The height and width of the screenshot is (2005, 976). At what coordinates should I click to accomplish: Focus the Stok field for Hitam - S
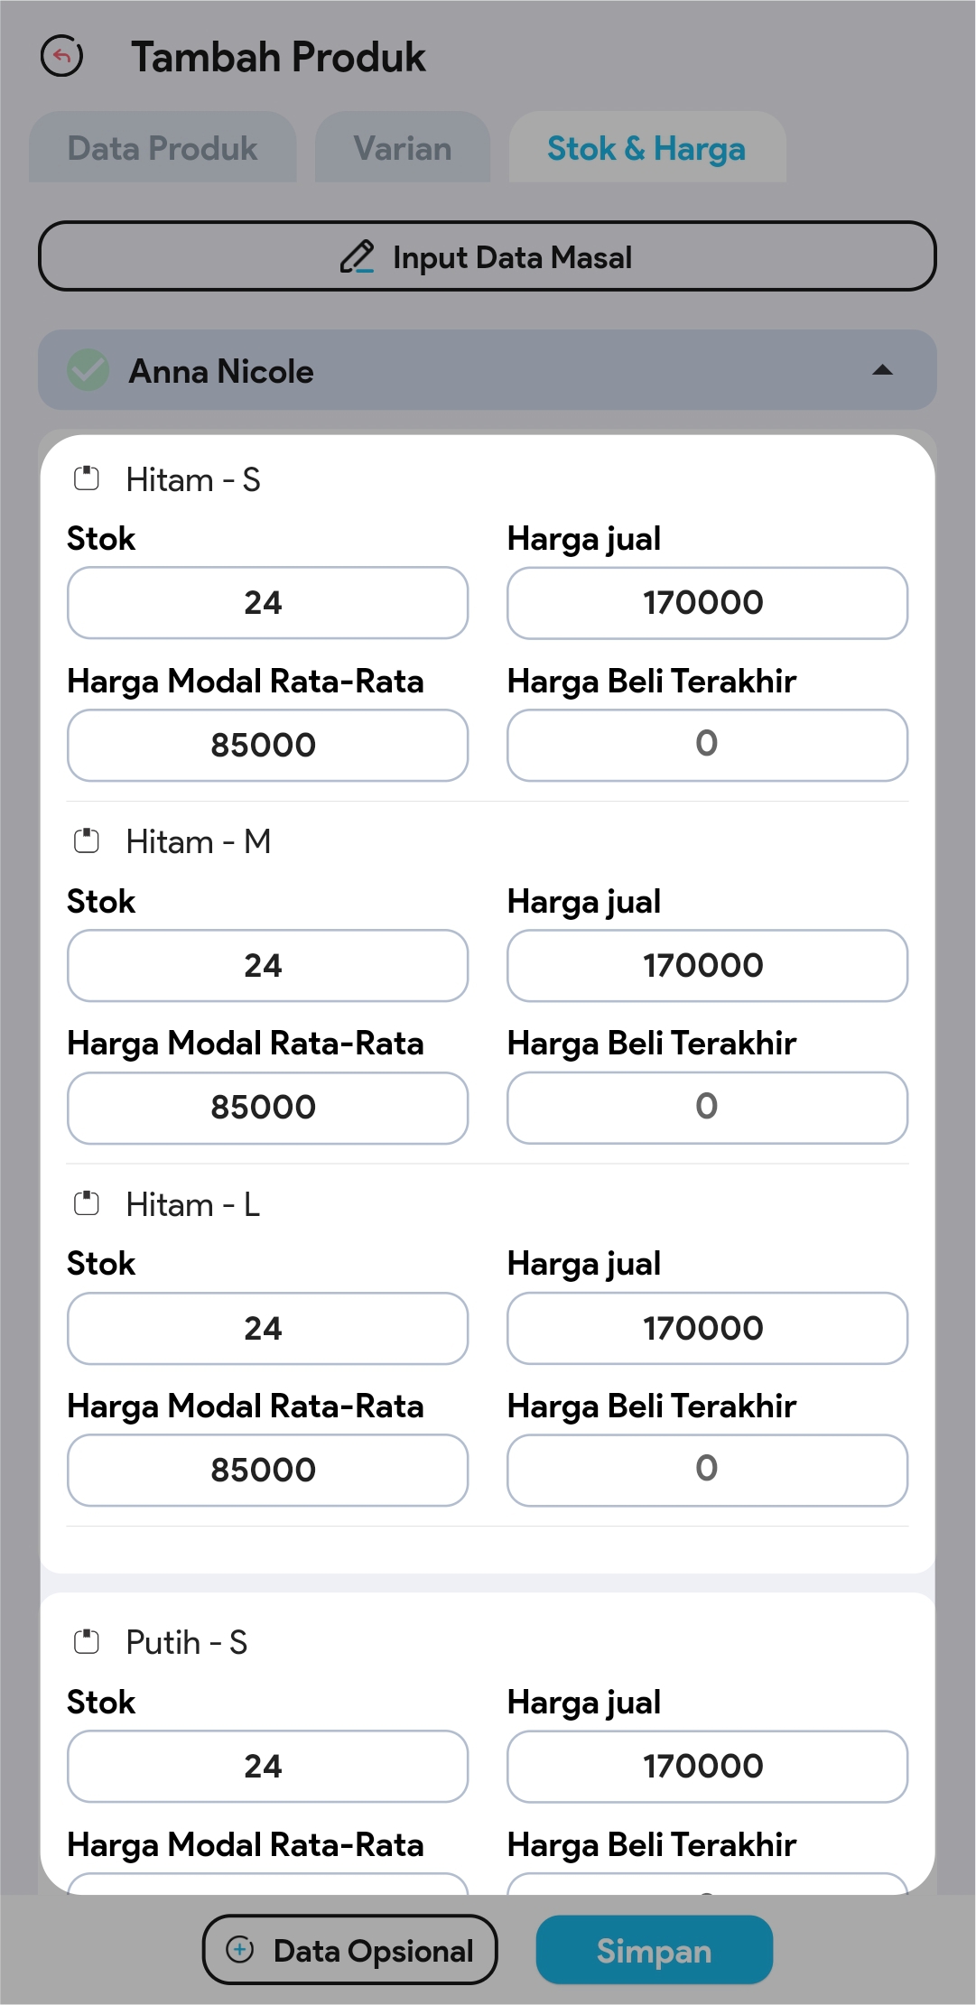(267, 603)
